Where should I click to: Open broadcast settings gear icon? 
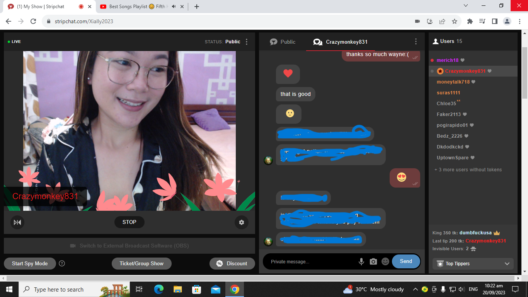[242, 222]
